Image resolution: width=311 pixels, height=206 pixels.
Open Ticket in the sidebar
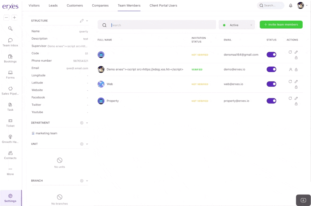pyautogui.click(x=10, y=123)
